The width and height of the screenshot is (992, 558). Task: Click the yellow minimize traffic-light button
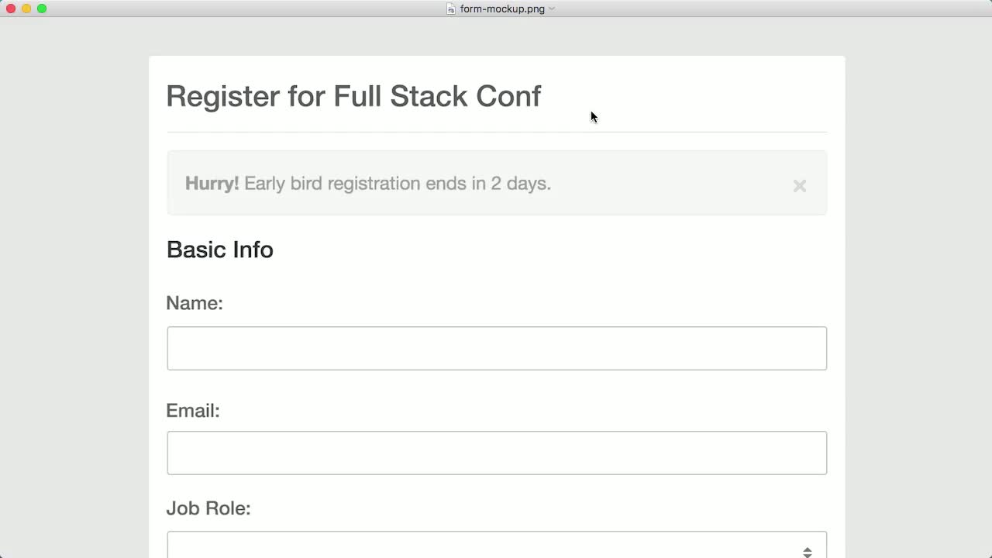(x=26, y=9)
